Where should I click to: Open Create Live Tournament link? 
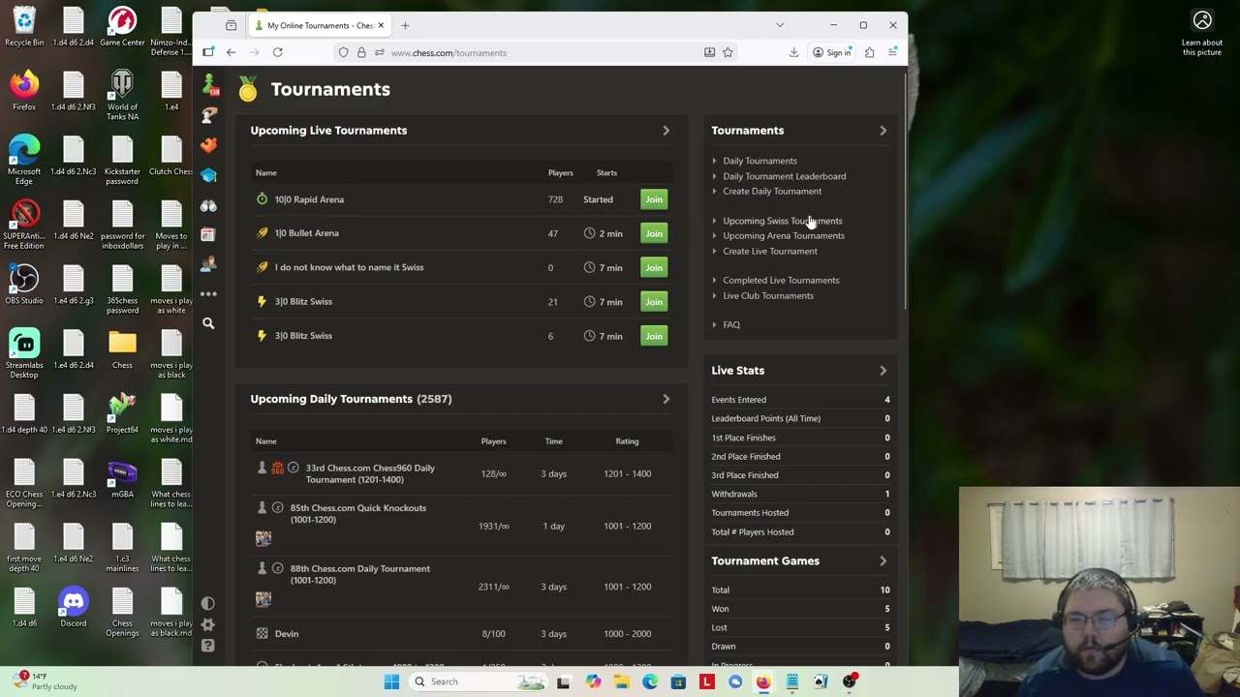coord(770,251)
